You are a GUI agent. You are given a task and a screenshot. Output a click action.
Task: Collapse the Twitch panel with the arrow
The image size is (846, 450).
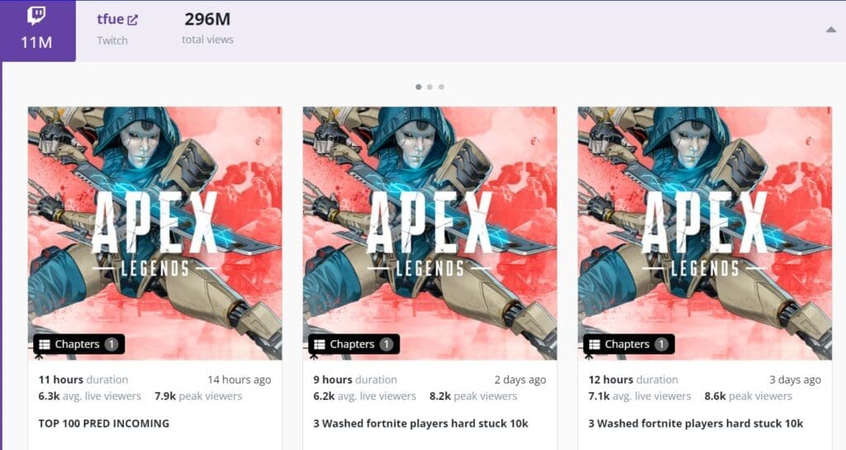click(x=831, y=30)
